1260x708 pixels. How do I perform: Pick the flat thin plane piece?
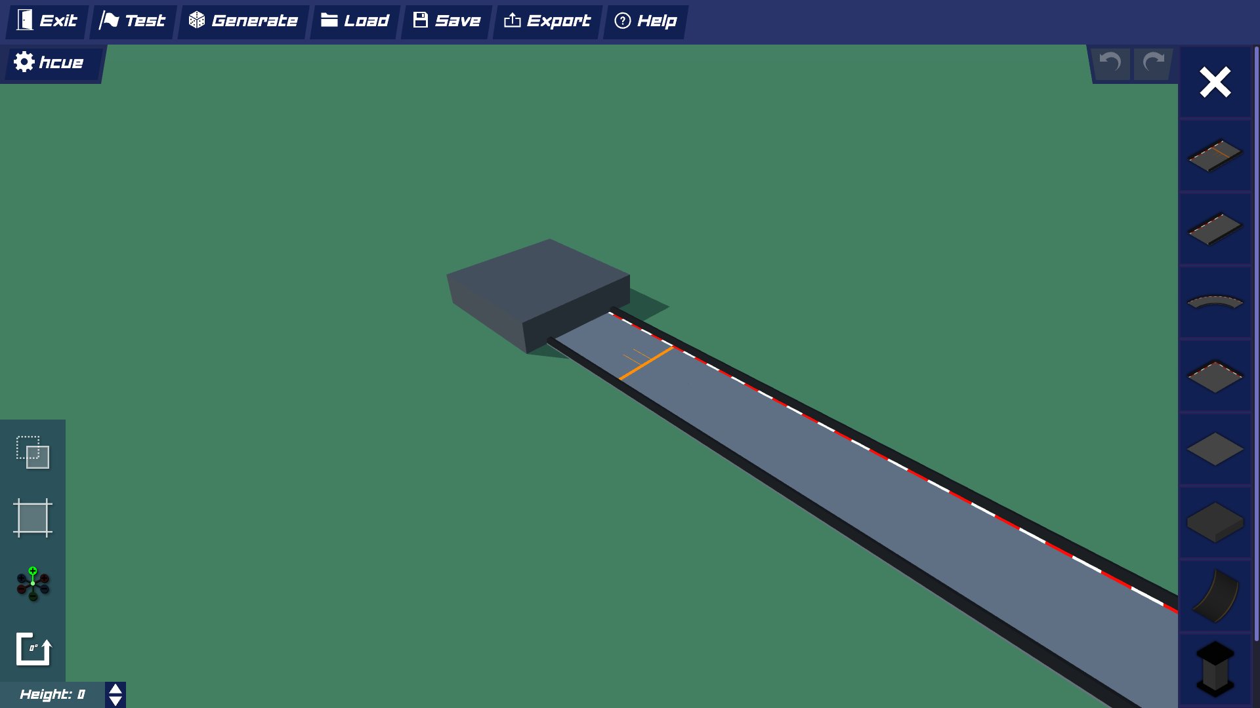(1215, 450)
